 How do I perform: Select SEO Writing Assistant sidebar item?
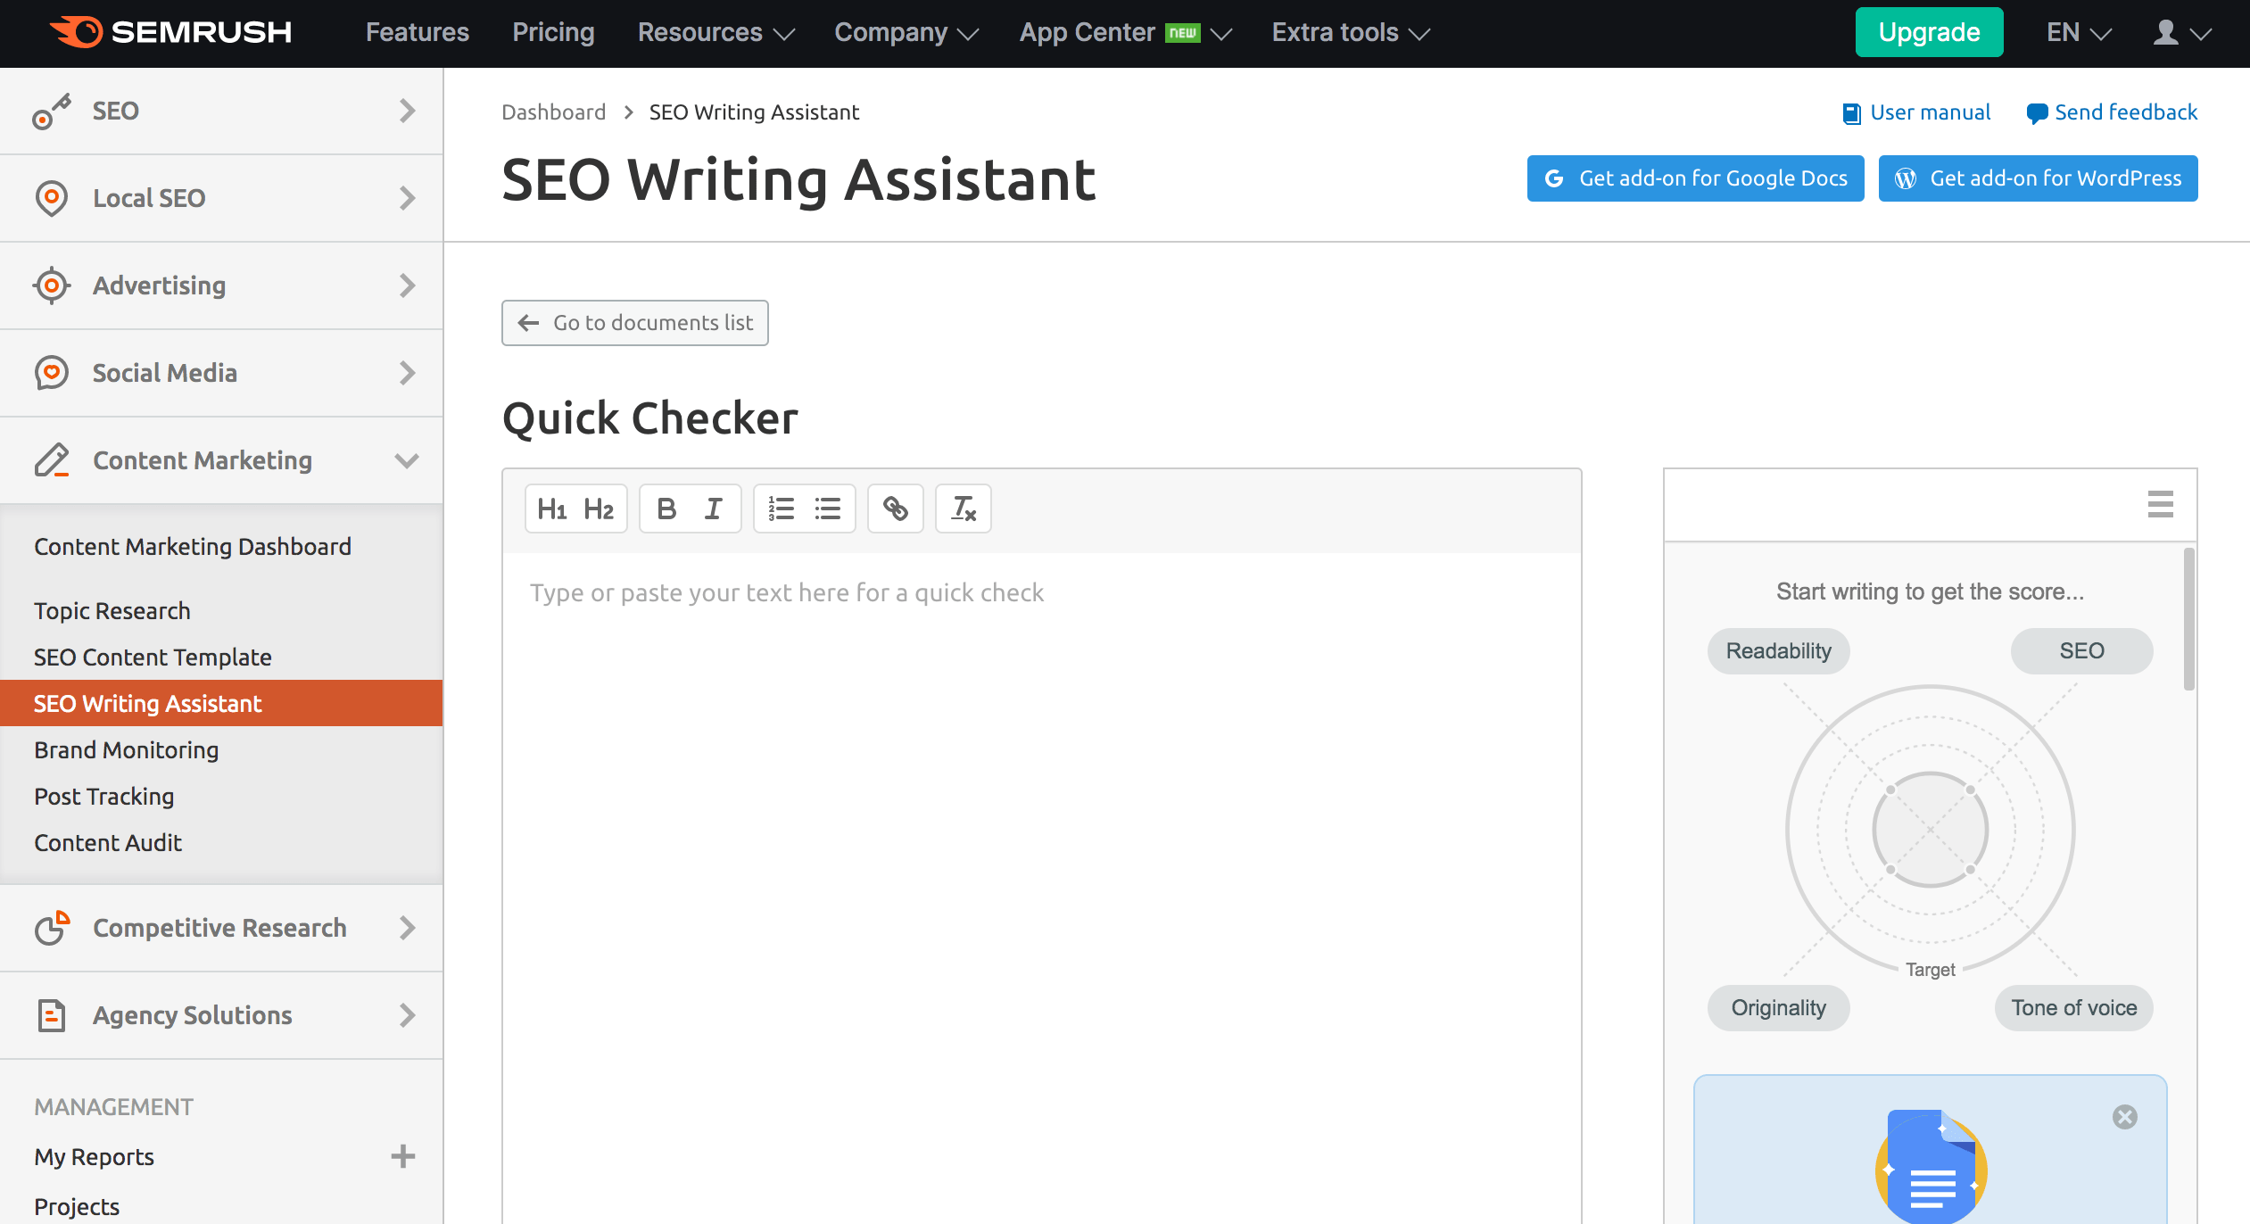click(x=221, y=703)
